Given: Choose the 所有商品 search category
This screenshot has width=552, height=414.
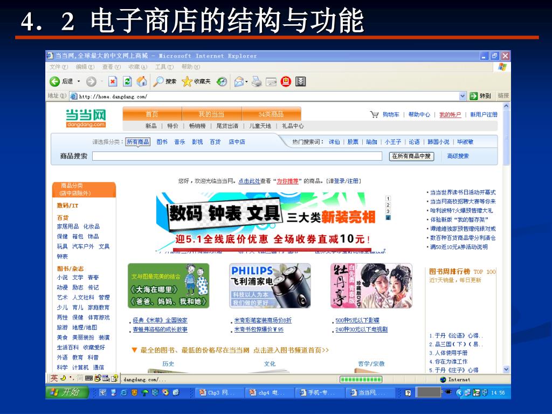Looking at the screenshot, I should pos(138,142).
